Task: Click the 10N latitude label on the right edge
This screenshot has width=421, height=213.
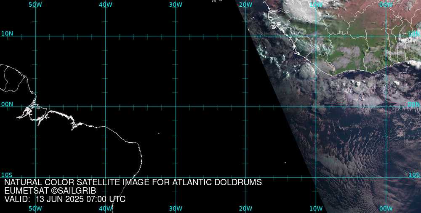Action: pos(414,34)
